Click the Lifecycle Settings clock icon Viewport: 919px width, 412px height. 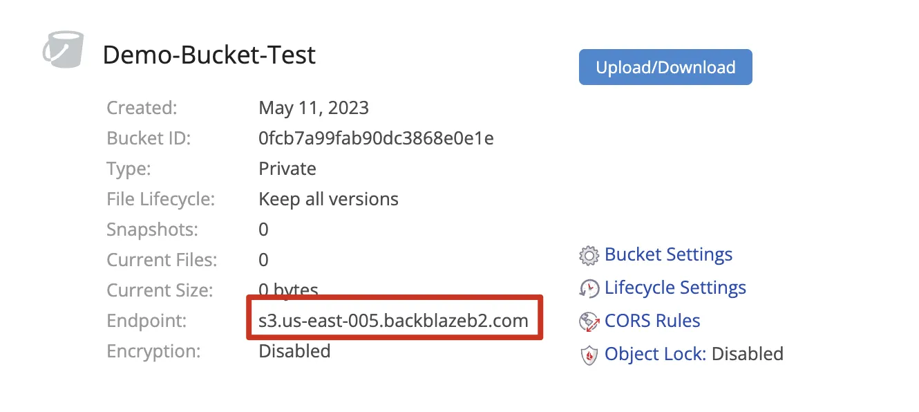tap(589, 288)
